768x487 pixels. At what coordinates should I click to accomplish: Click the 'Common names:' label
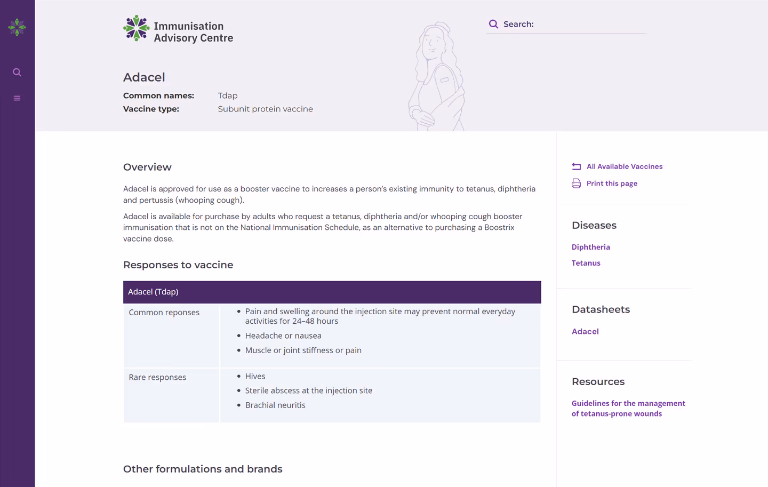coord(158,95)
